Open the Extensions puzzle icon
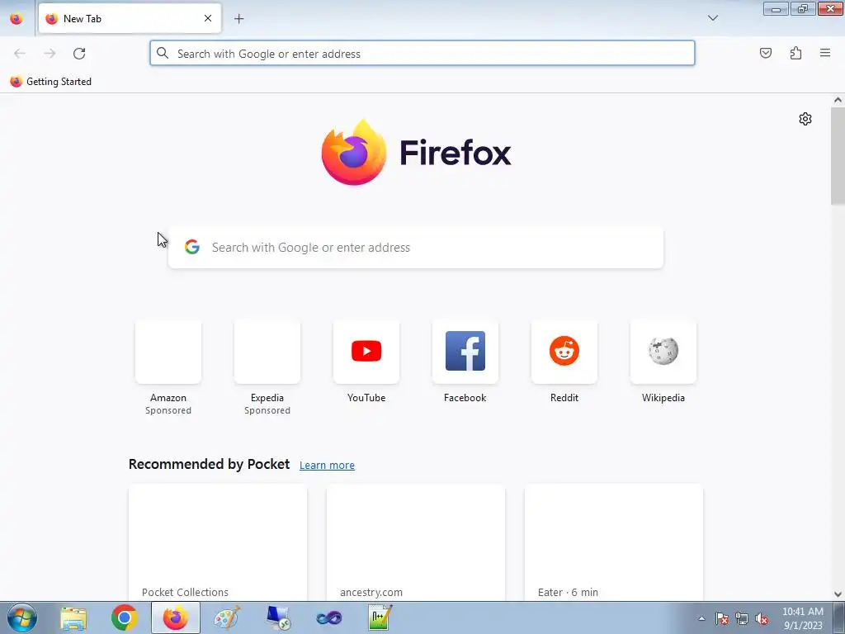Image resolution: width=845 pixels, height=634 pixels. pyautogui.click(x=795, y=53)
